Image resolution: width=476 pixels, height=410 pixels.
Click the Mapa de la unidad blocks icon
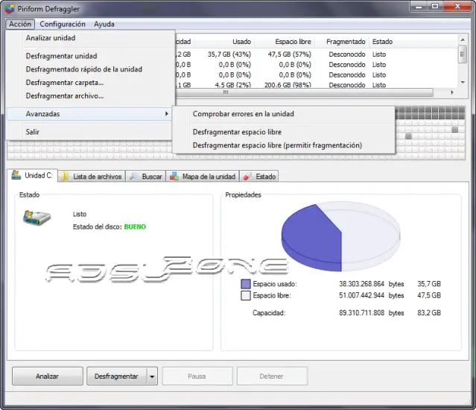point(174,176)
